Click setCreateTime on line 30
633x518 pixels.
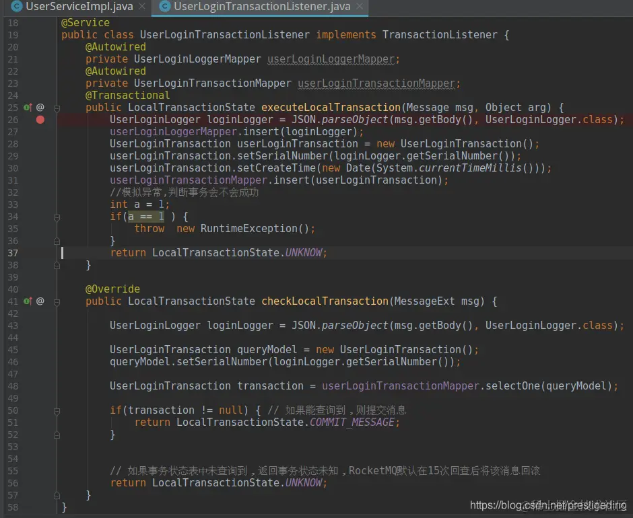(276, 168)
